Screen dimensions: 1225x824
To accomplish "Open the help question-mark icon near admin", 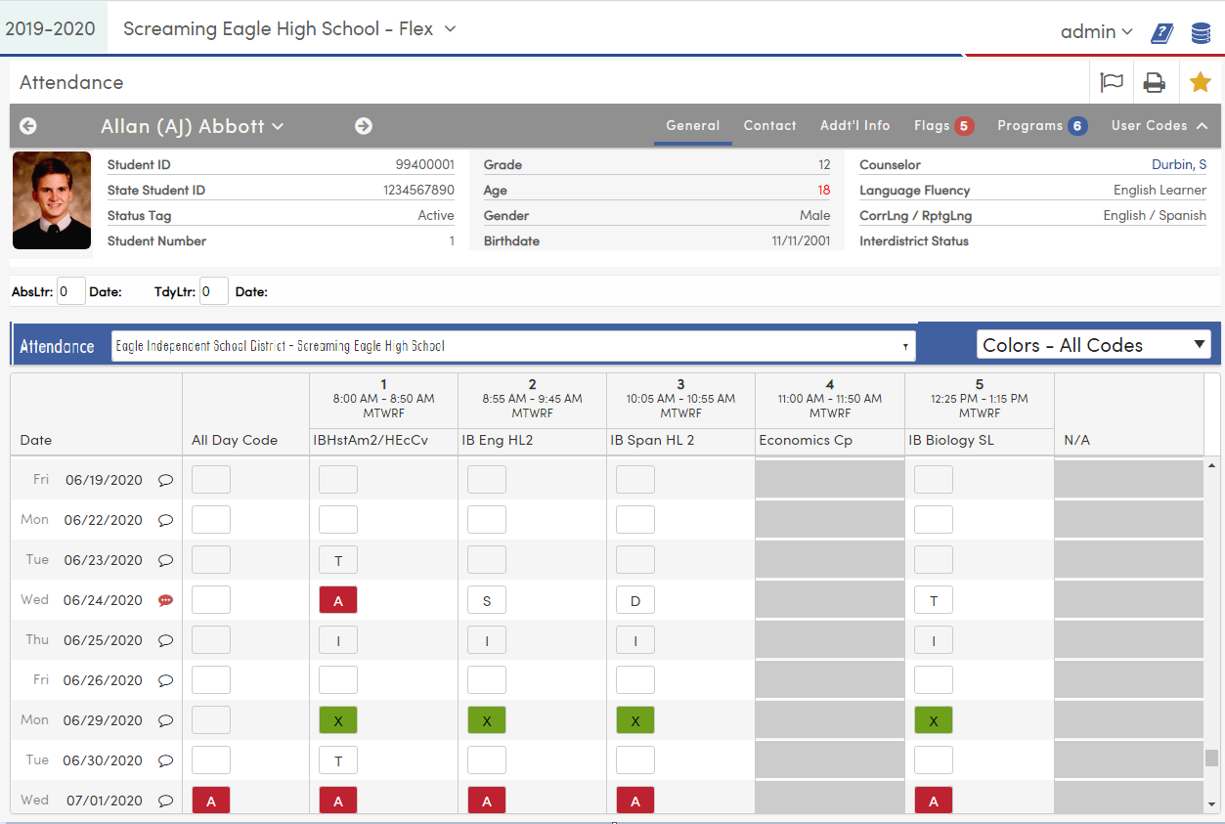I will tap(1161, 32).
